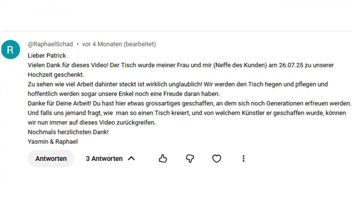Viewport: 353px width, 198px height.
Task: Click the signature "Yasmin & Raphael"
Action: click(x=52, y=142)
